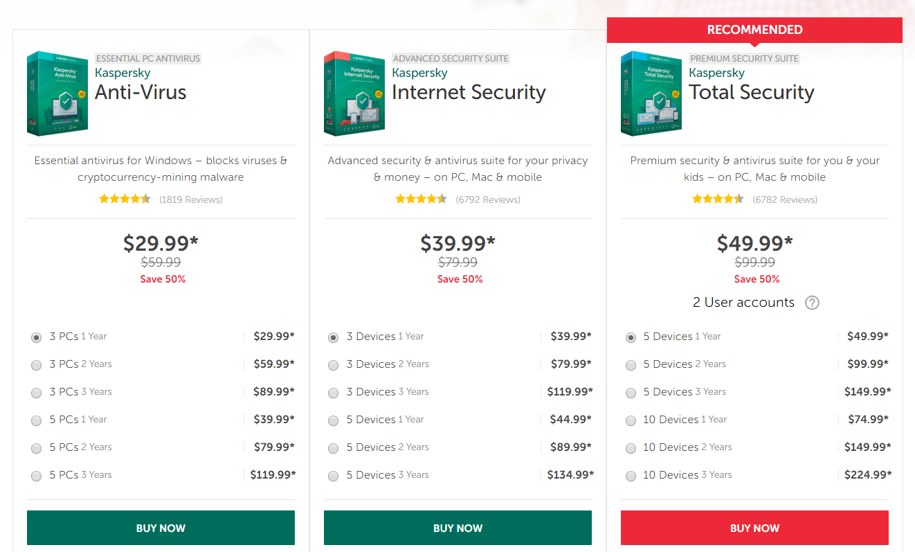
Task: Choose the 10 Devices 1 Year plan
Action: tap(631, 420)
